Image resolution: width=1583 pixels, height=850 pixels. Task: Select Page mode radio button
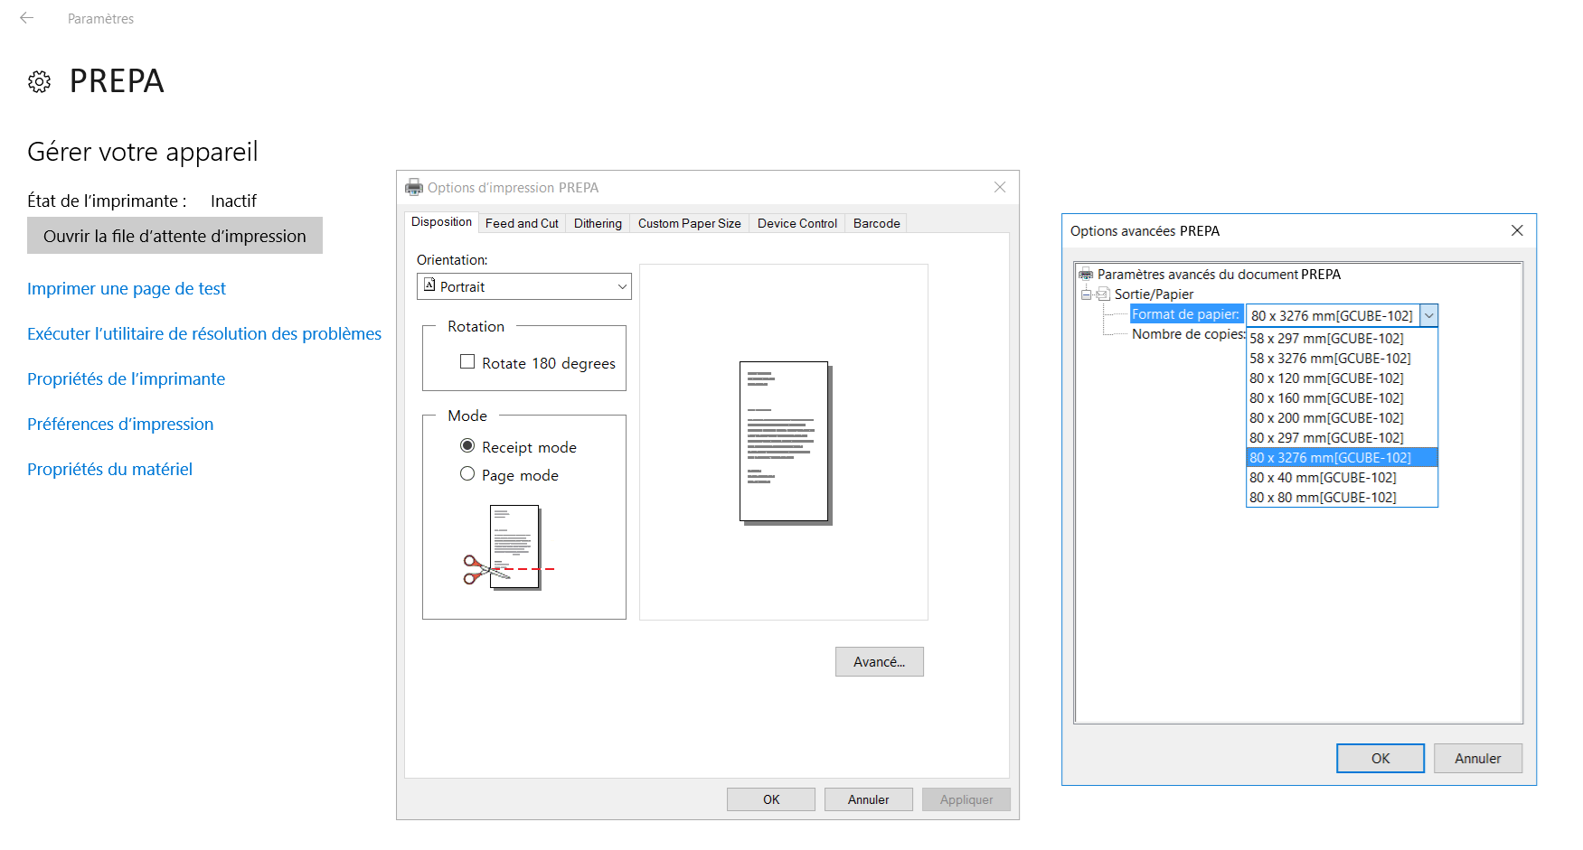pos(467,474)
